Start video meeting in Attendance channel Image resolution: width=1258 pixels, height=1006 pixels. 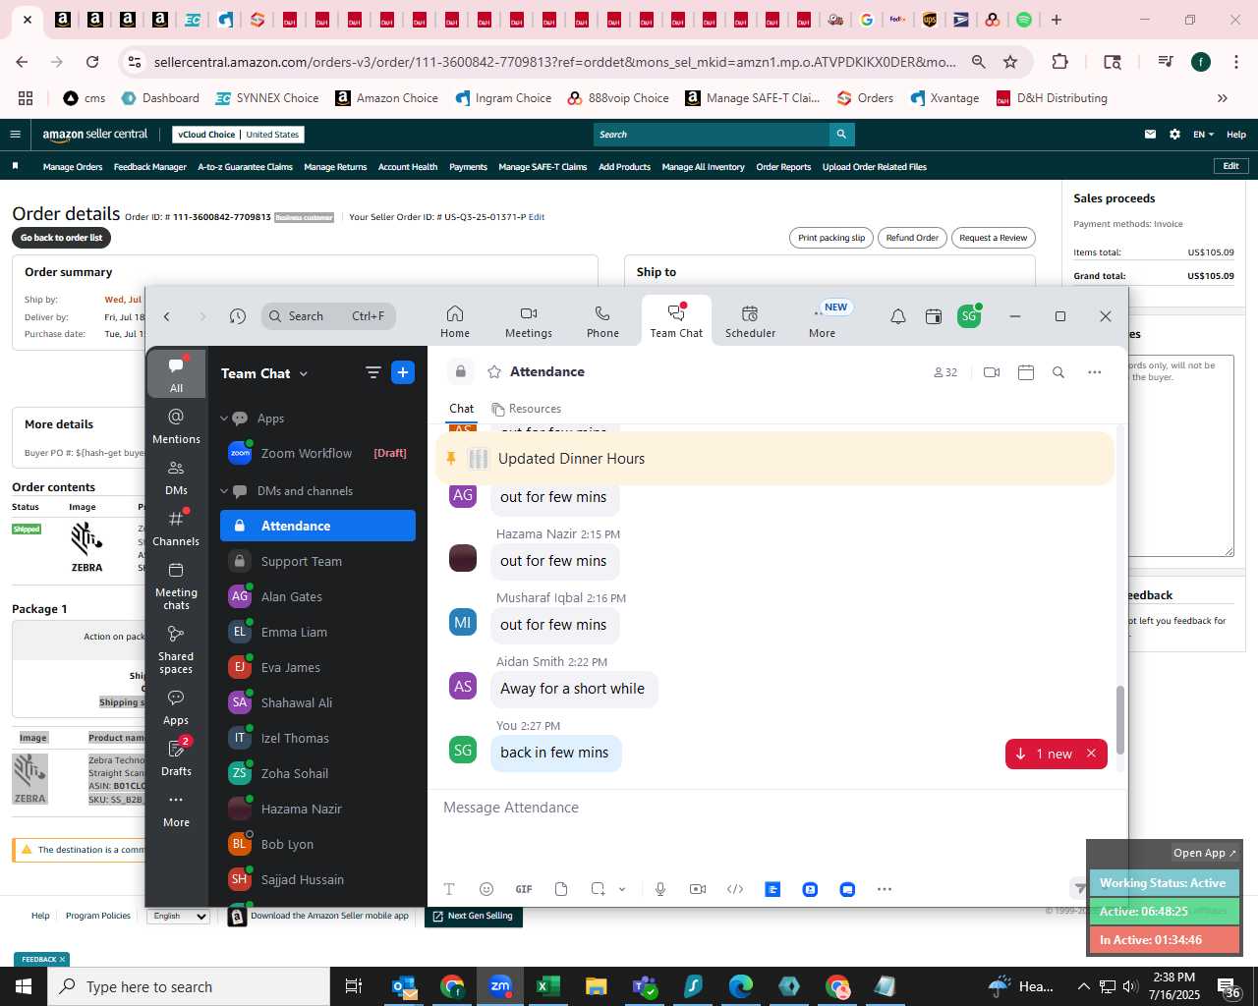992,372
